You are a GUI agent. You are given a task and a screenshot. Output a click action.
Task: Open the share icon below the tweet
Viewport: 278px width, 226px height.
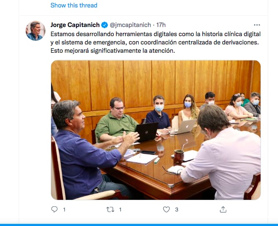pos(223,209)
